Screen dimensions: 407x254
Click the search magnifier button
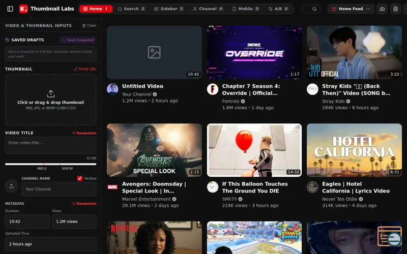[x=314, y=9]
